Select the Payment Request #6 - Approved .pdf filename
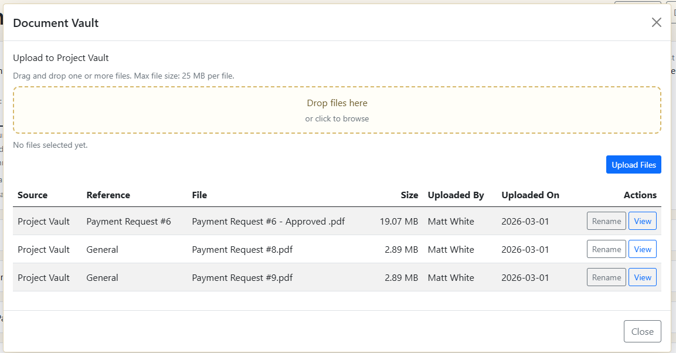Image resolution: width=676 pixels, height=353 pixels. tap(268, 221)
